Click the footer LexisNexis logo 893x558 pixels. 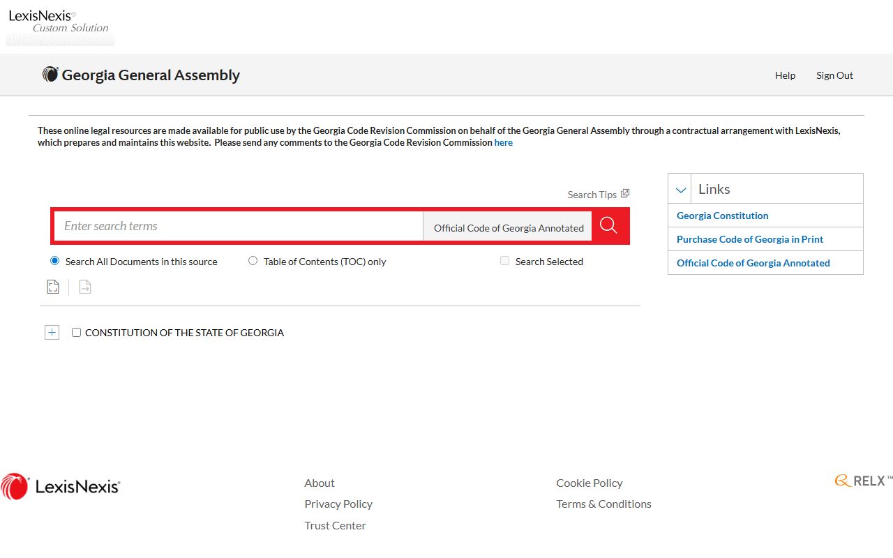61,486
